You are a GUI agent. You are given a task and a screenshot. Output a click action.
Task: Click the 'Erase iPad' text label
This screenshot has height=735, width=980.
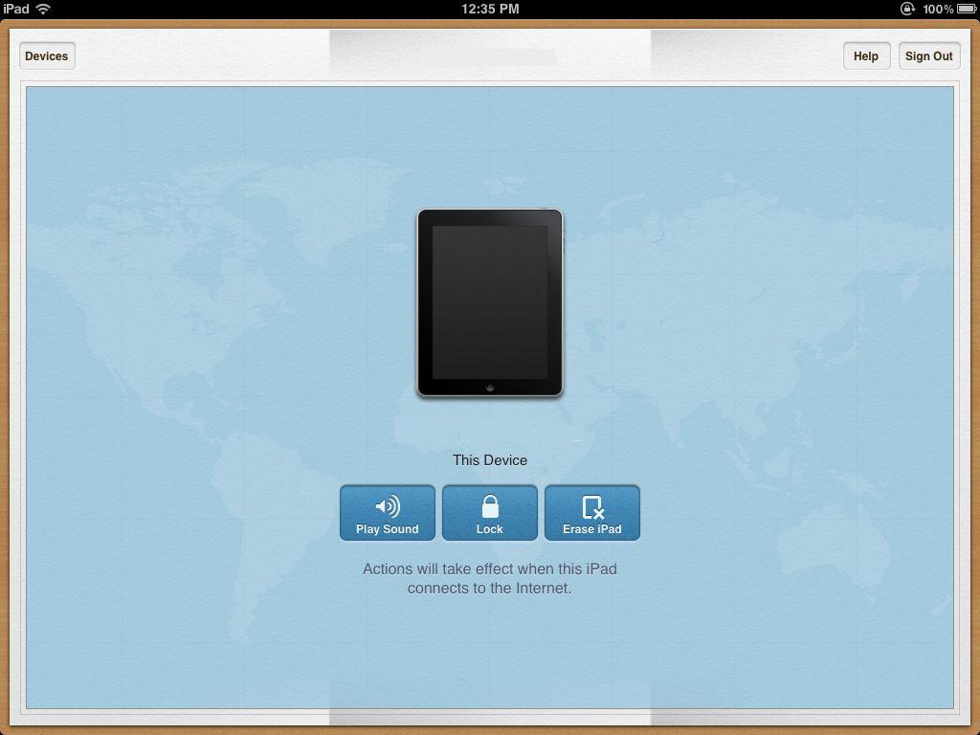click(x=592, y=529)
